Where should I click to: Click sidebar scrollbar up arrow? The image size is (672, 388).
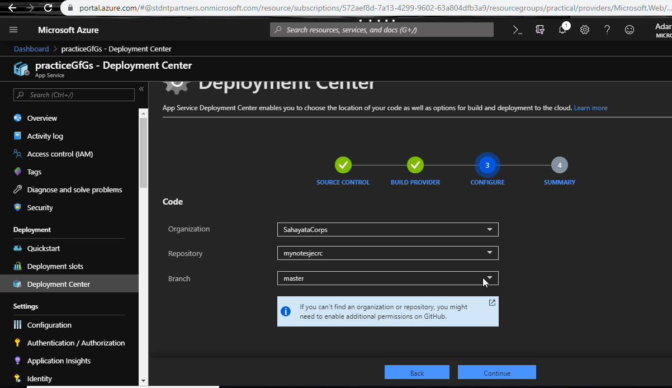tap(143, 113)
